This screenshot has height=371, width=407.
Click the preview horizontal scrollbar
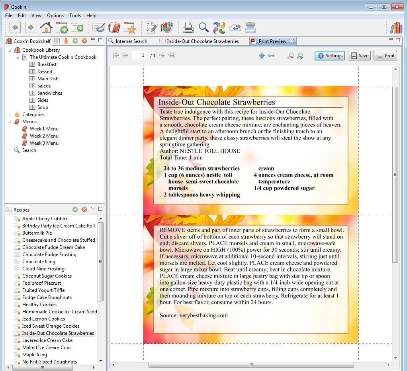(x=251, y=365)
